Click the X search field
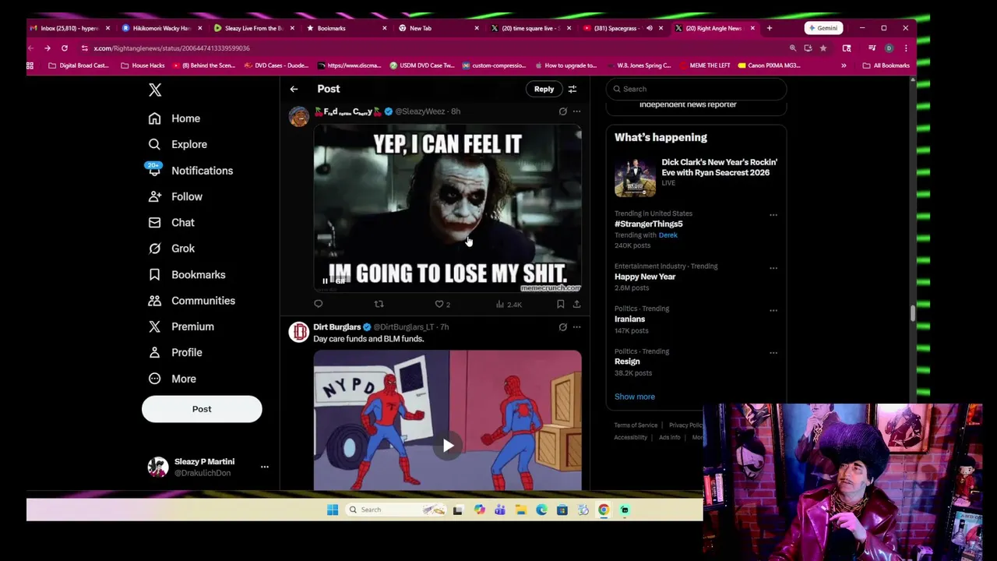This screenshot has height=561, width=997. tap(696, 89)
